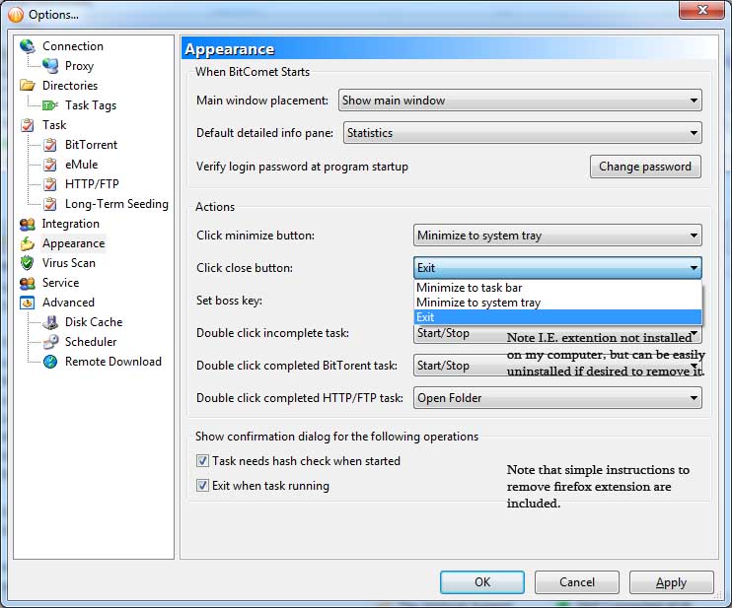732x608 pixels.
Task: Confirm settings with OK button
Action: [x=482, y=582]
